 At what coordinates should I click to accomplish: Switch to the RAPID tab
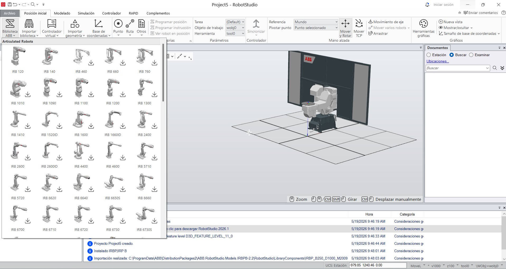[x=133, y=13]
